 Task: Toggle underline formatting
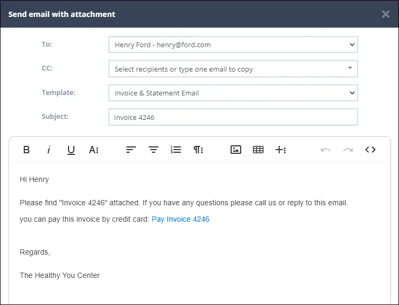coord(71,150)
